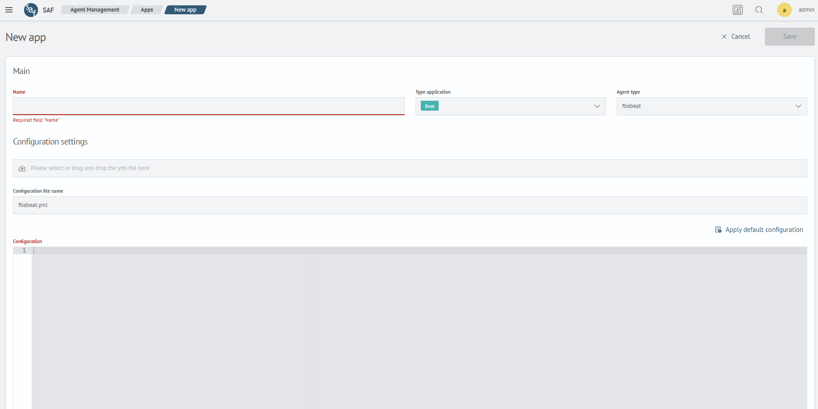
Task: Click the Beat tag in Type application
Action: 430,106
